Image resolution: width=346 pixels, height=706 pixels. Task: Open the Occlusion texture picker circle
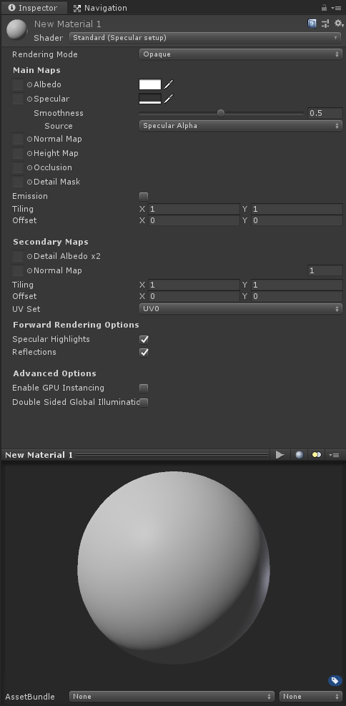point(30,167)
